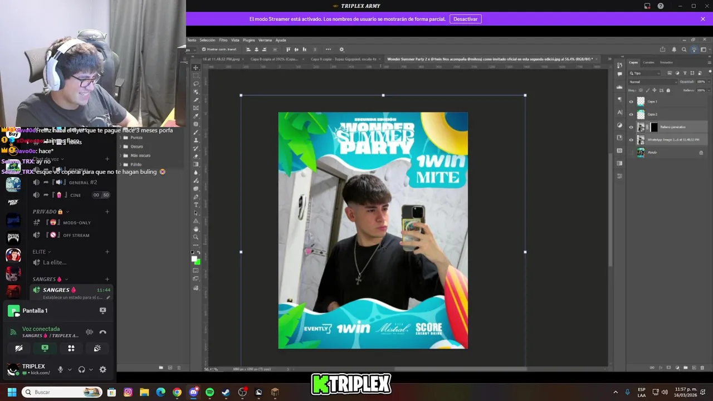Show the Fondo layer
This screenshot has height=401, width=713.
631,153
